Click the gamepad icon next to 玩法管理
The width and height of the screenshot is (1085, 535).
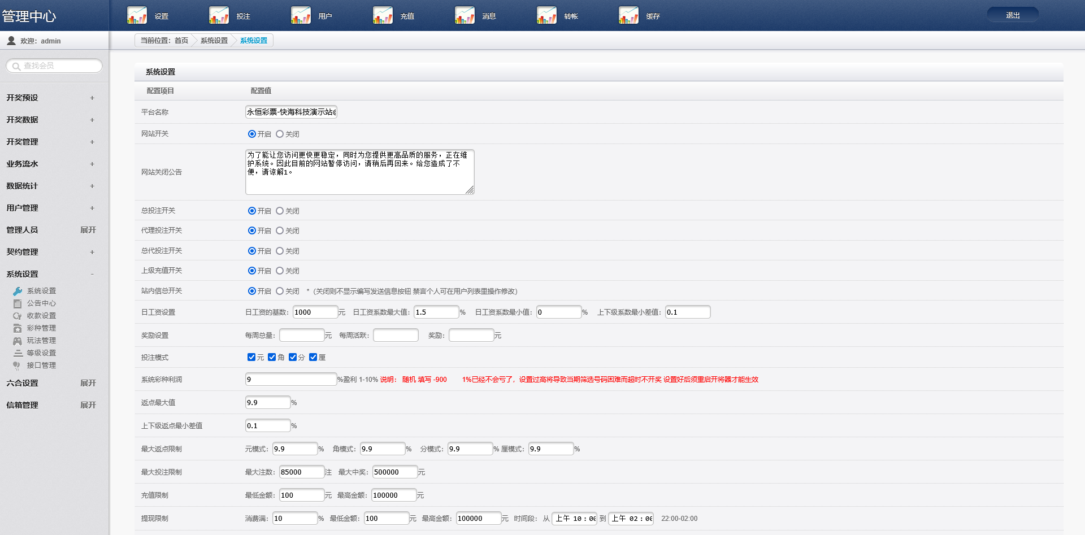coord(18,341)
